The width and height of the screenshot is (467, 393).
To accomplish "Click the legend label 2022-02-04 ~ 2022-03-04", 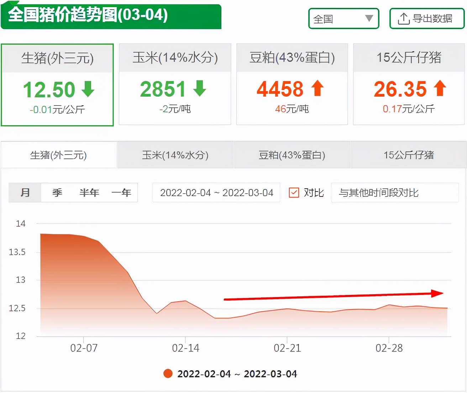I will [237, 374].
